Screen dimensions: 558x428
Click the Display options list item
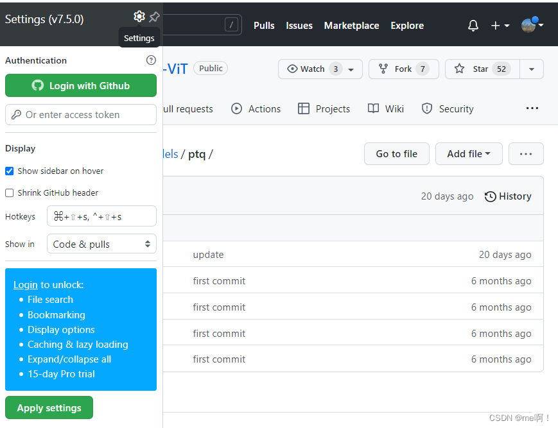pyautogui.click(x=61, y=330)
